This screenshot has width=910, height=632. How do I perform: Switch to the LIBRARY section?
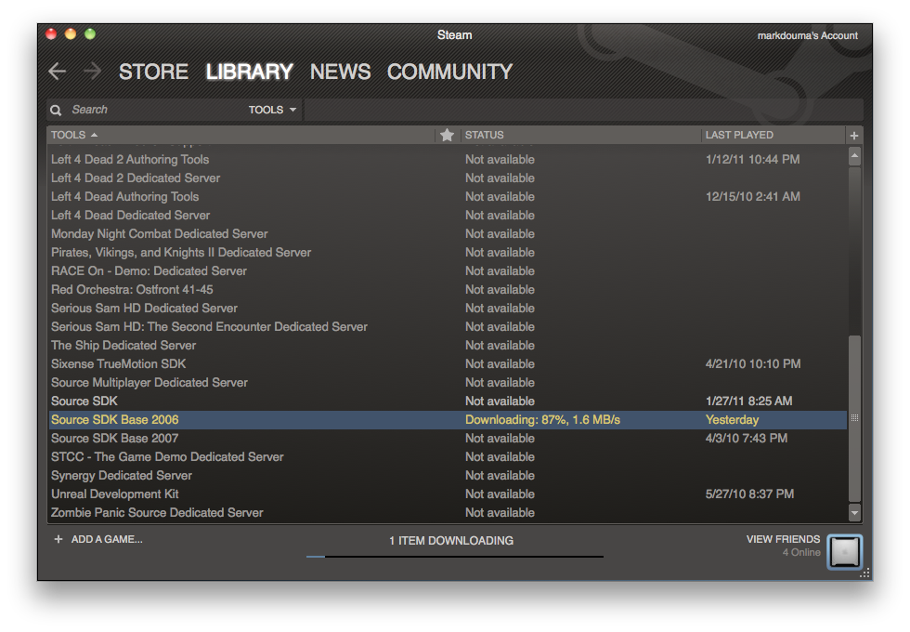(249, 72)
